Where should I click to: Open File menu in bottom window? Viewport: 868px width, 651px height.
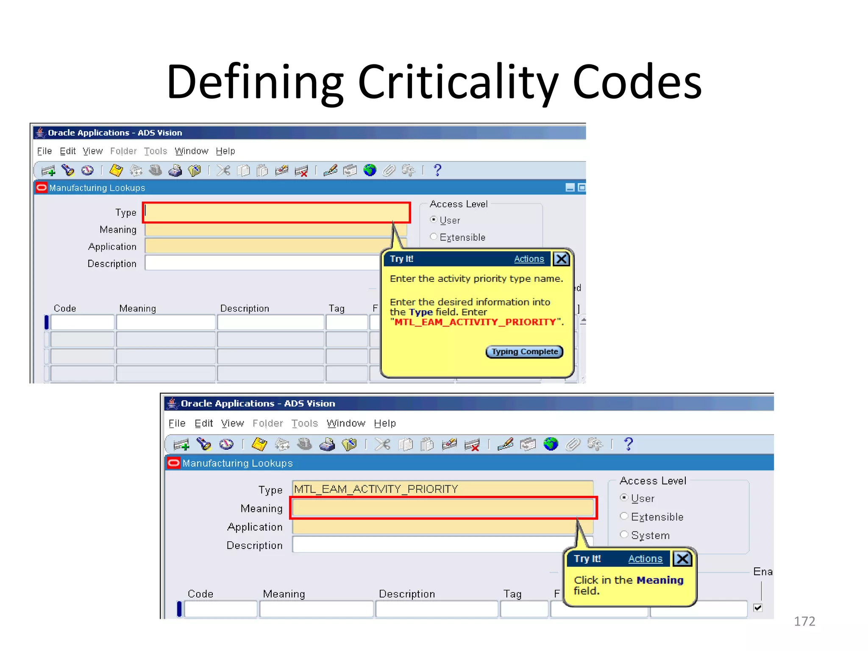[x=177, y=423]
